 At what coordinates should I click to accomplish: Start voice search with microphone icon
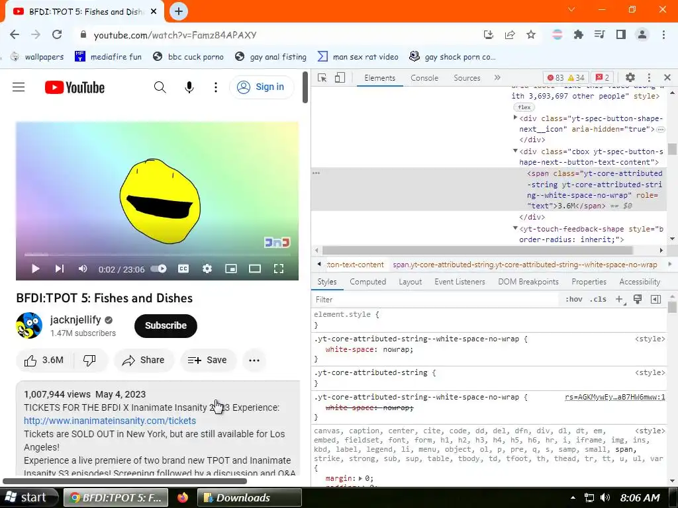point(189,87)
